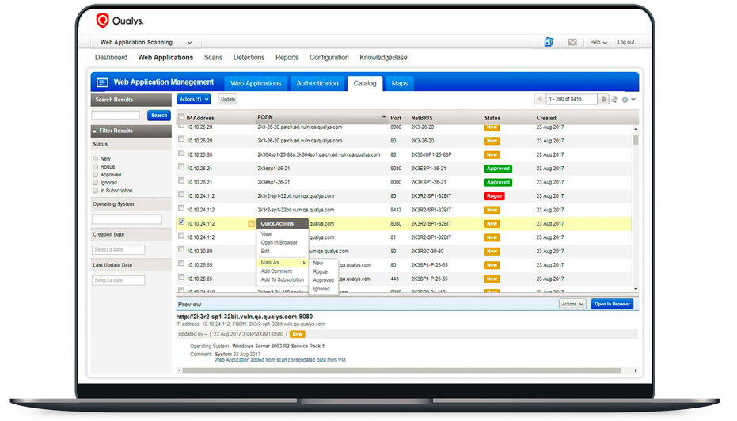Sort by the Status column header
The height and width of the screenshot is (421, 737).
click(492, 119)
